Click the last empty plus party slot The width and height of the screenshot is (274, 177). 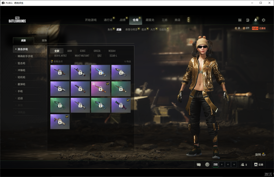tap(234, 164)
